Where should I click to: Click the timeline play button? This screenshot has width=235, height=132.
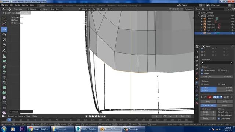pyautogui.click(x=99, y=116)
